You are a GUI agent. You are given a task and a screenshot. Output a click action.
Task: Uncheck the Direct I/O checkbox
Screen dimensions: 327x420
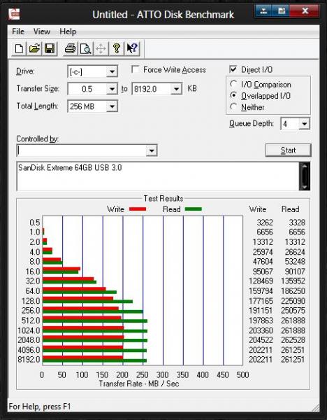click(233, 69)
